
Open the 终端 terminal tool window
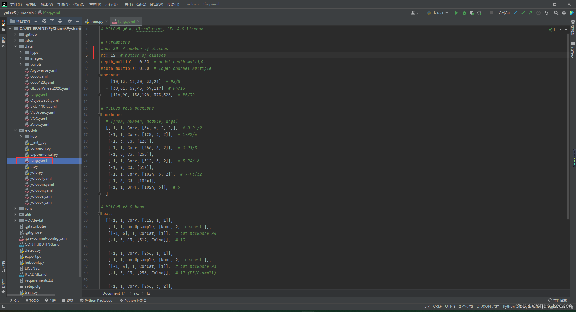click(68, 301)
